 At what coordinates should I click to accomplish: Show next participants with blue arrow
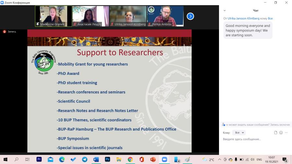pyautogui.click(x=190, y=16)
